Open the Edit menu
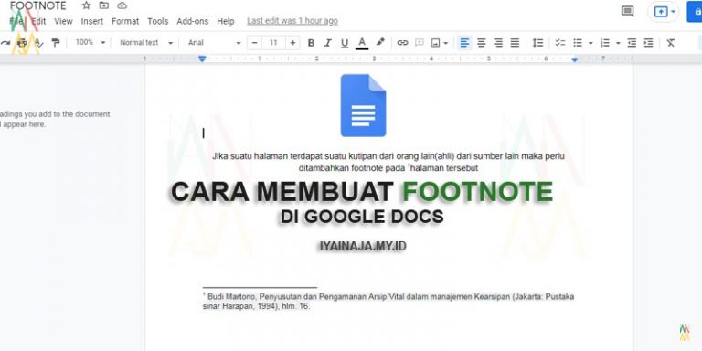Viewport: 702px width, 351px height. pos(38,21)
